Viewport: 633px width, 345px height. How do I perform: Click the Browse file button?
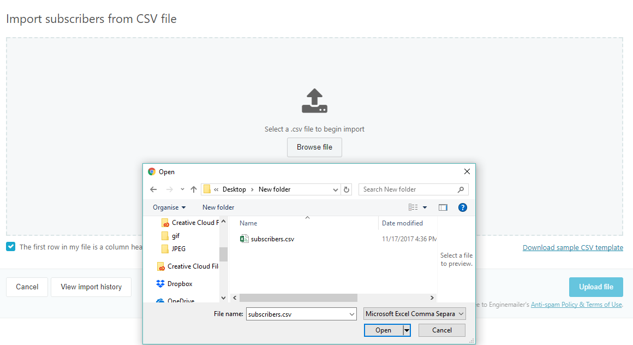[314, 147]
